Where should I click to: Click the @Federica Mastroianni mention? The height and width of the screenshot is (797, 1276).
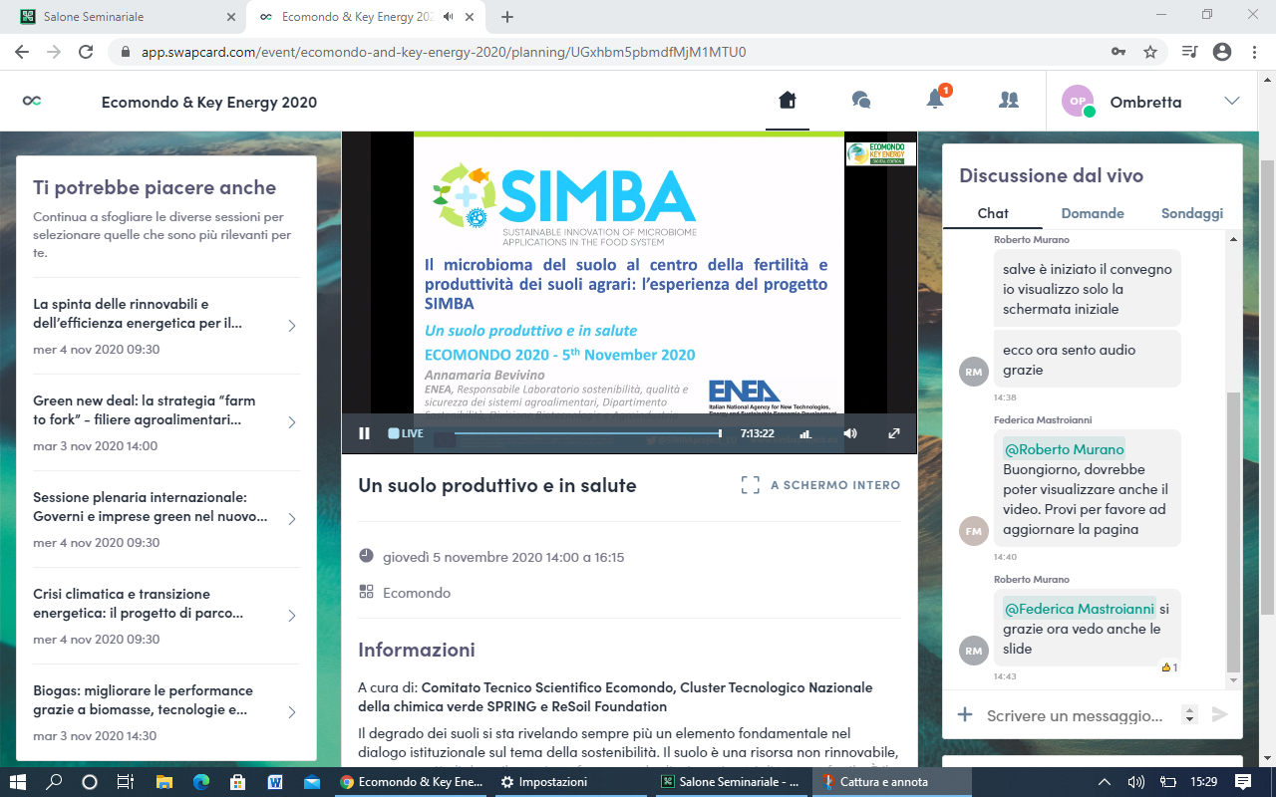point(1080,608)
